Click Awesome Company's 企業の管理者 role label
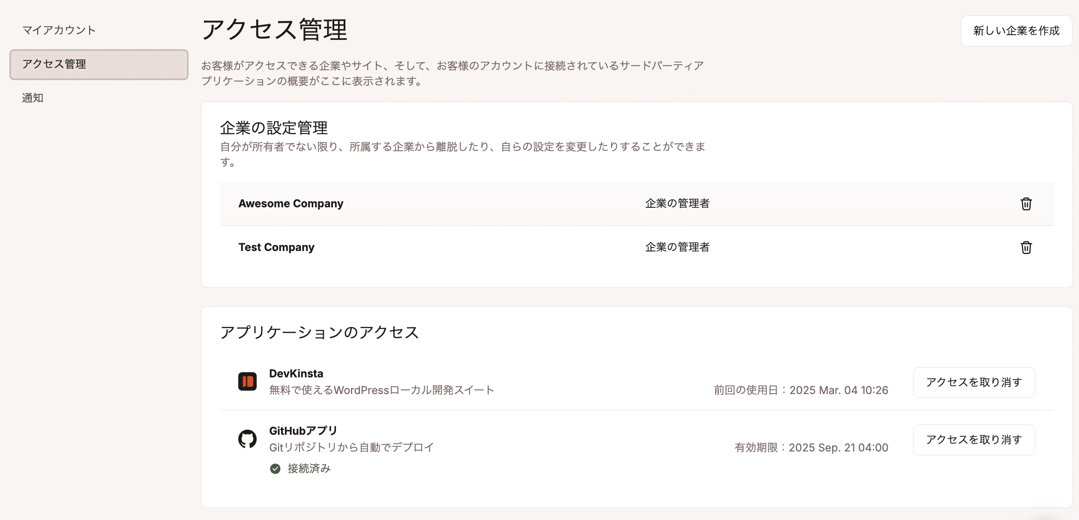 click(x=677, y=204)
